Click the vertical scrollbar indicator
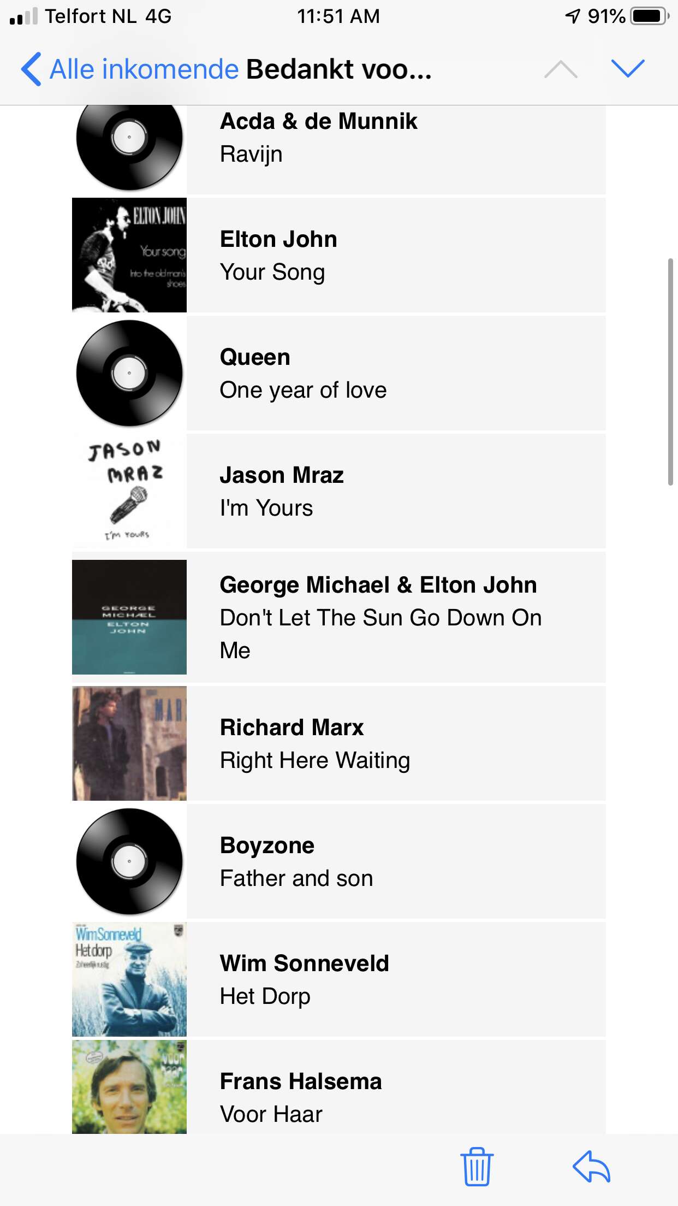678x1206 pixels. 671,371
